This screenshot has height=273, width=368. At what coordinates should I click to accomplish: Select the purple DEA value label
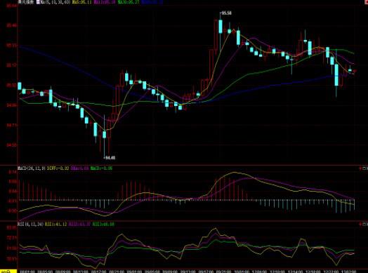coord(80,168)
